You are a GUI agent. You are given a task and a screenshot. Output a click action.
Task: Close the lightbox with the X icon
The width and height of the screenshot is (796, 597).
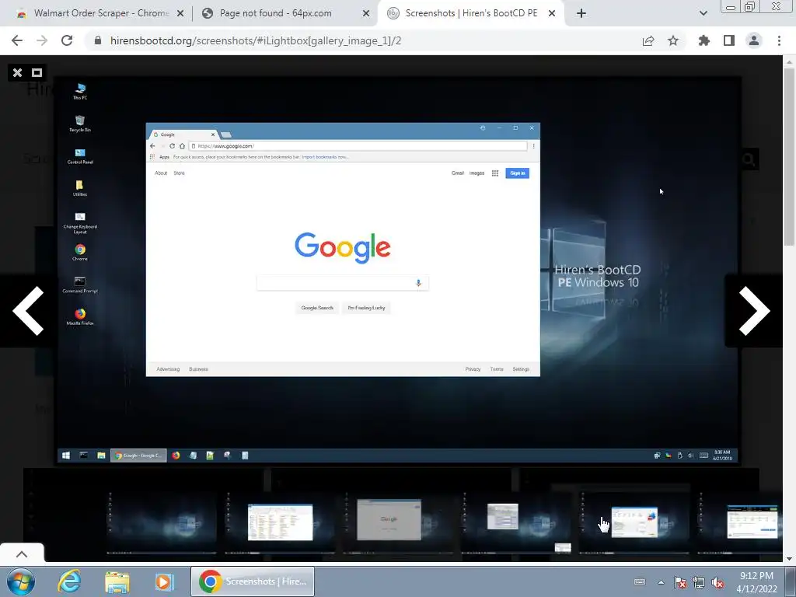(17, 72)
